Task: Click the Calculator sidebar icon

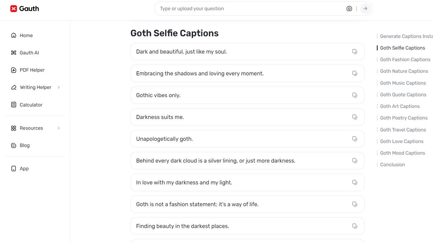Action: click(x=14, y=105)
